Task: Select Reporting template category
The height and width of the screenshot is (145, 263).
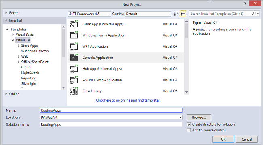Action: [29, 78]
